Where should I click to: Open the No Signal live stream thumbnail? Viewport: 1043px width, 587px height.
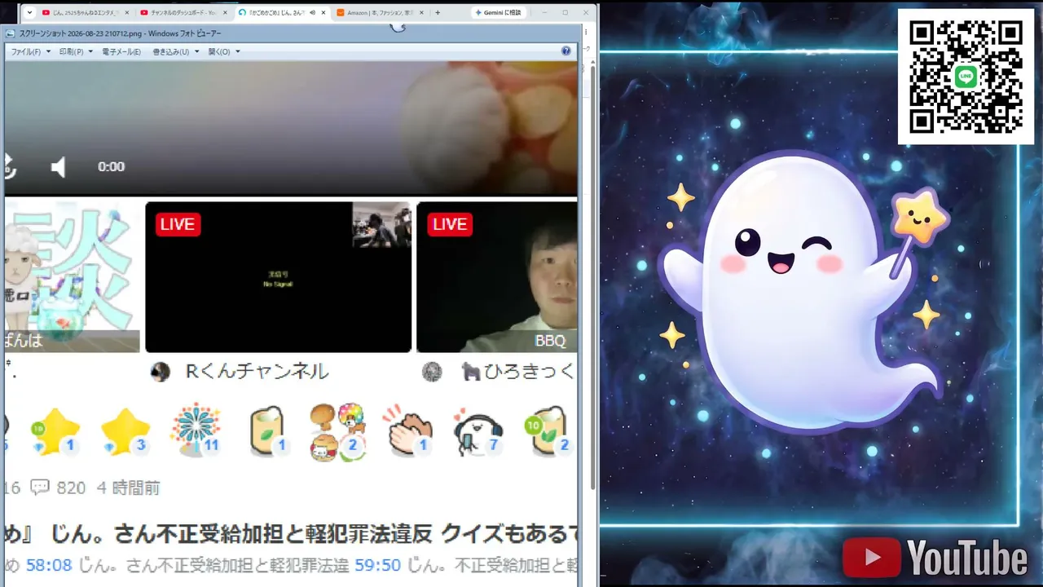(x=278, y=277)
